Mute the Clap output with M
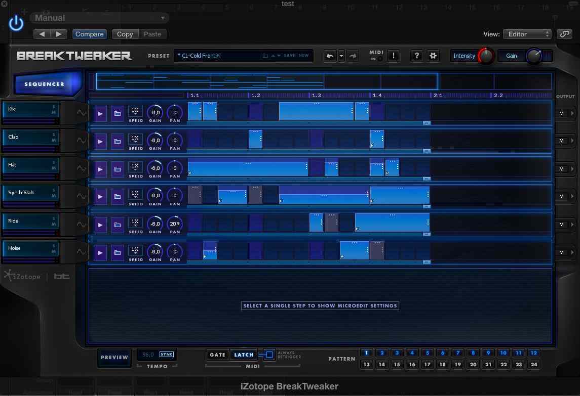The width and height of the screenshot is (580, 396). point(561,141)
